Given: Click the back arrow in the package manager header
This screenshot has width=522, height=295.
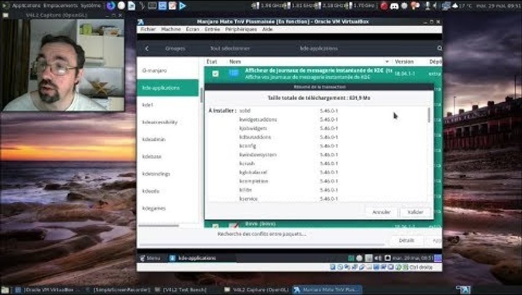Looking at the screenshot, I should (x=147, y=49).
